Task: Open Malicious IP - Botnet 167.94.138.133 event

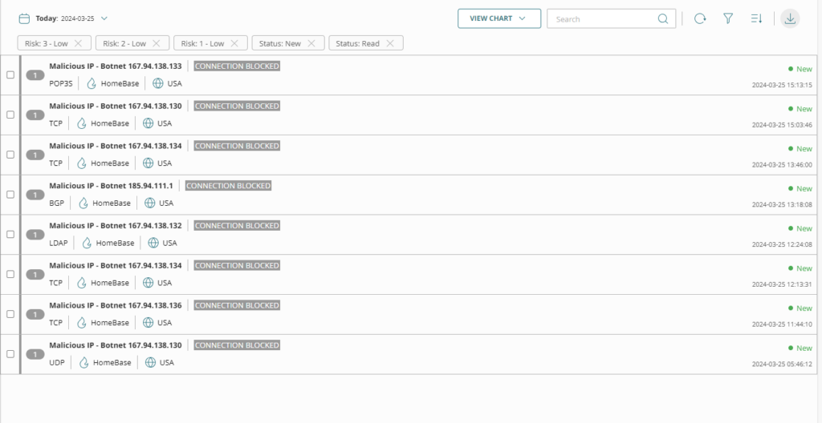Action: pyautogui.click(x=116, y=66)
